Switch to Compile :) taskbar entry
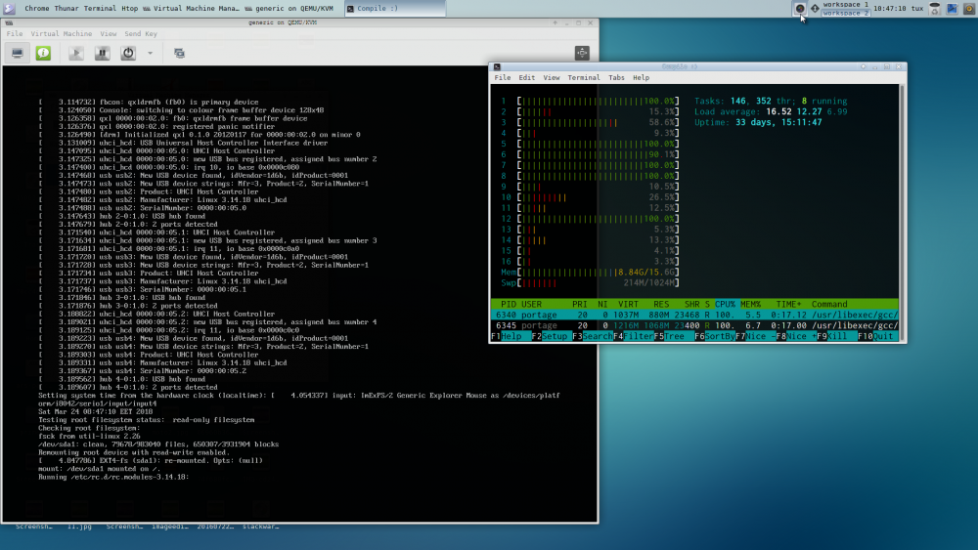Image resolution: width=978 pixels, height=550 pixels. (x=394, y=8)
